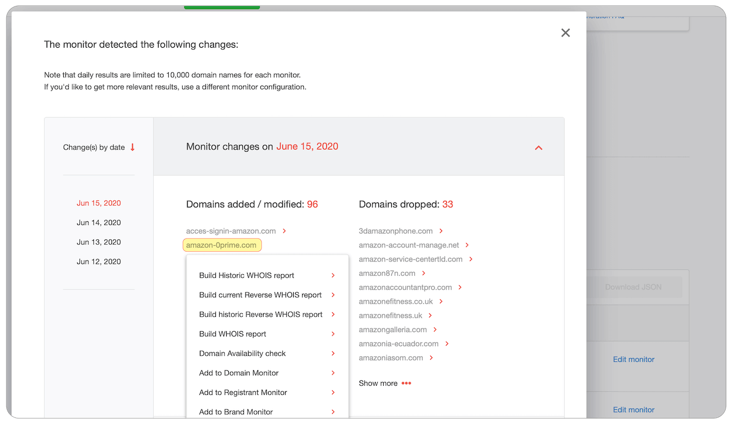The width and height of the screenshot is (732, 427).
Task: Open dropped domain amazonia-ecuador.com
Action: click(399, 343)
